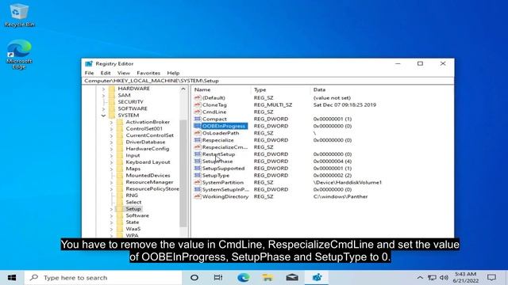This screenshot has height=285, width=508.
Task: Switch to Registry Editor taskbar button
Action: (x=317, y=278)
